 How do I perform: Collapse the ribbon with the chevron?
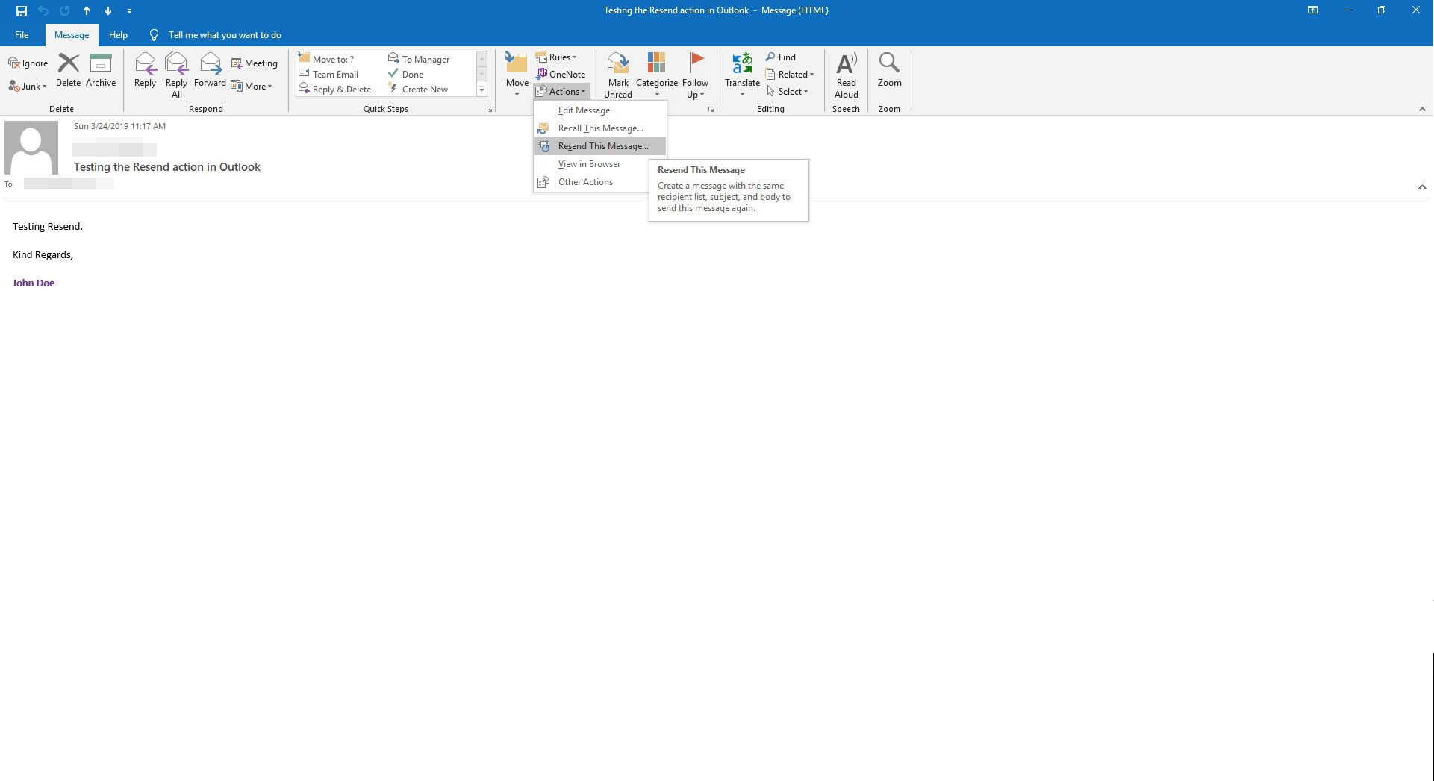click(x=1422, y=109)
